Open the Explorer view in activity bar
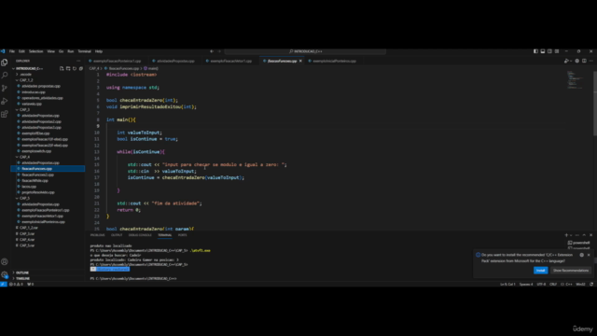597x336 pixels. pos(5,63)
